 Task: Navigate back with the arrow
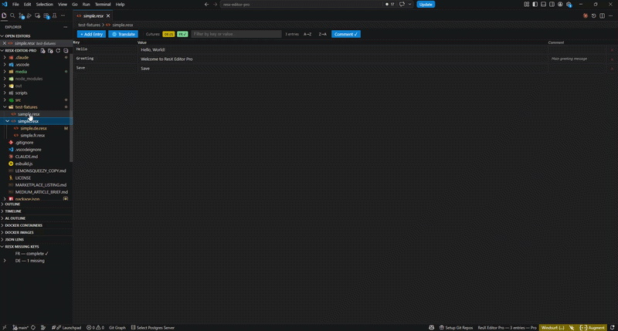[206, 5]
